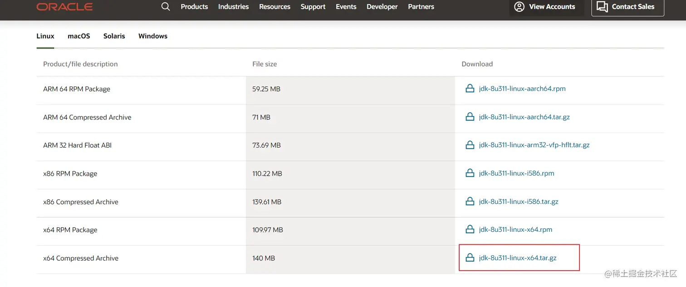Click lock icon beside jdk-8u311-linux-x64.tar.gz
The image size is (686, 287).
pyautogui.click(x=470, y=258)
